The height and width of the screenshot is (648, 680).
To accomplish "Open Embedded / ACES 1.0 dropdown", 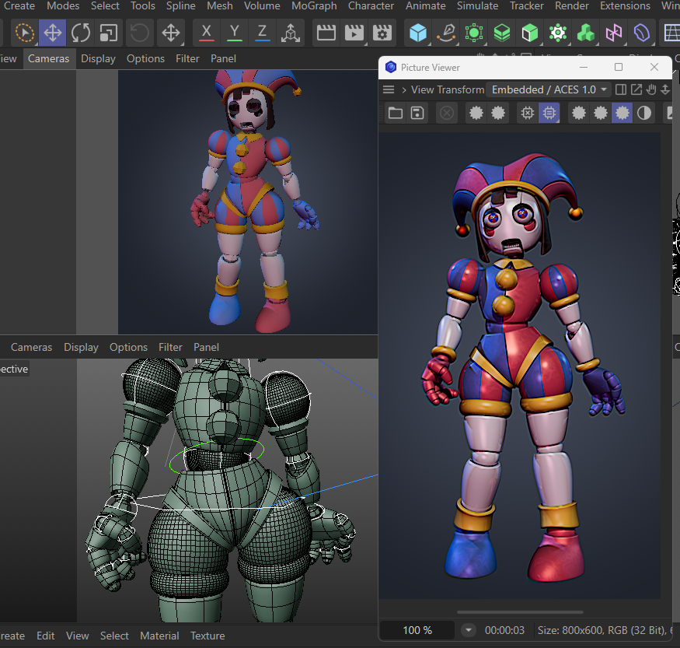I will coord(549,89).
